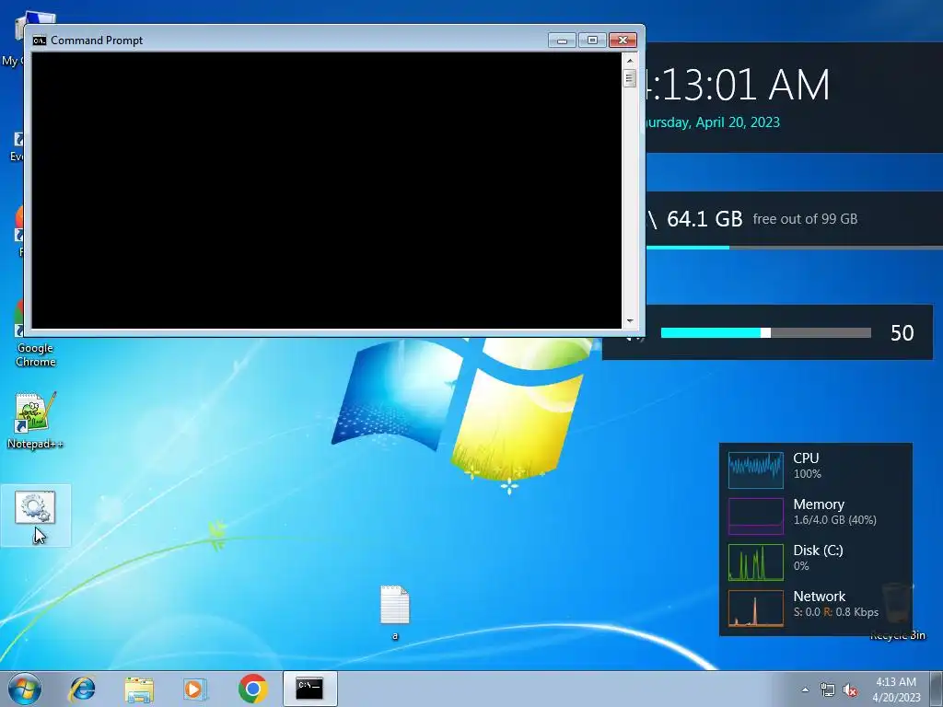Click the April 20, 2023 date text
Viewport: 943px width, 707px height.
738,122
